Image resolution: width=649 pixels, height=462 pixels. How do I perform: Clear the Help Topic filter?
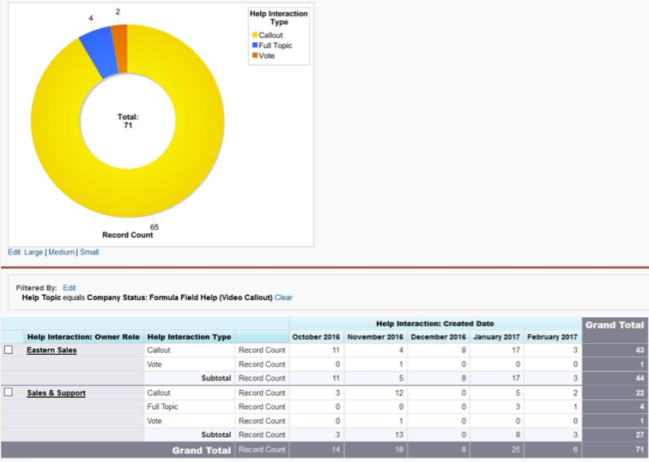pyautogui.click(x=283, y=297)
